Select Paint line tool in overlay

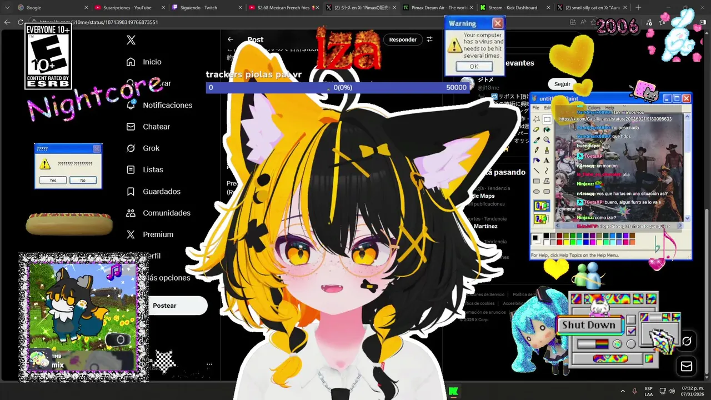[537, 171]
